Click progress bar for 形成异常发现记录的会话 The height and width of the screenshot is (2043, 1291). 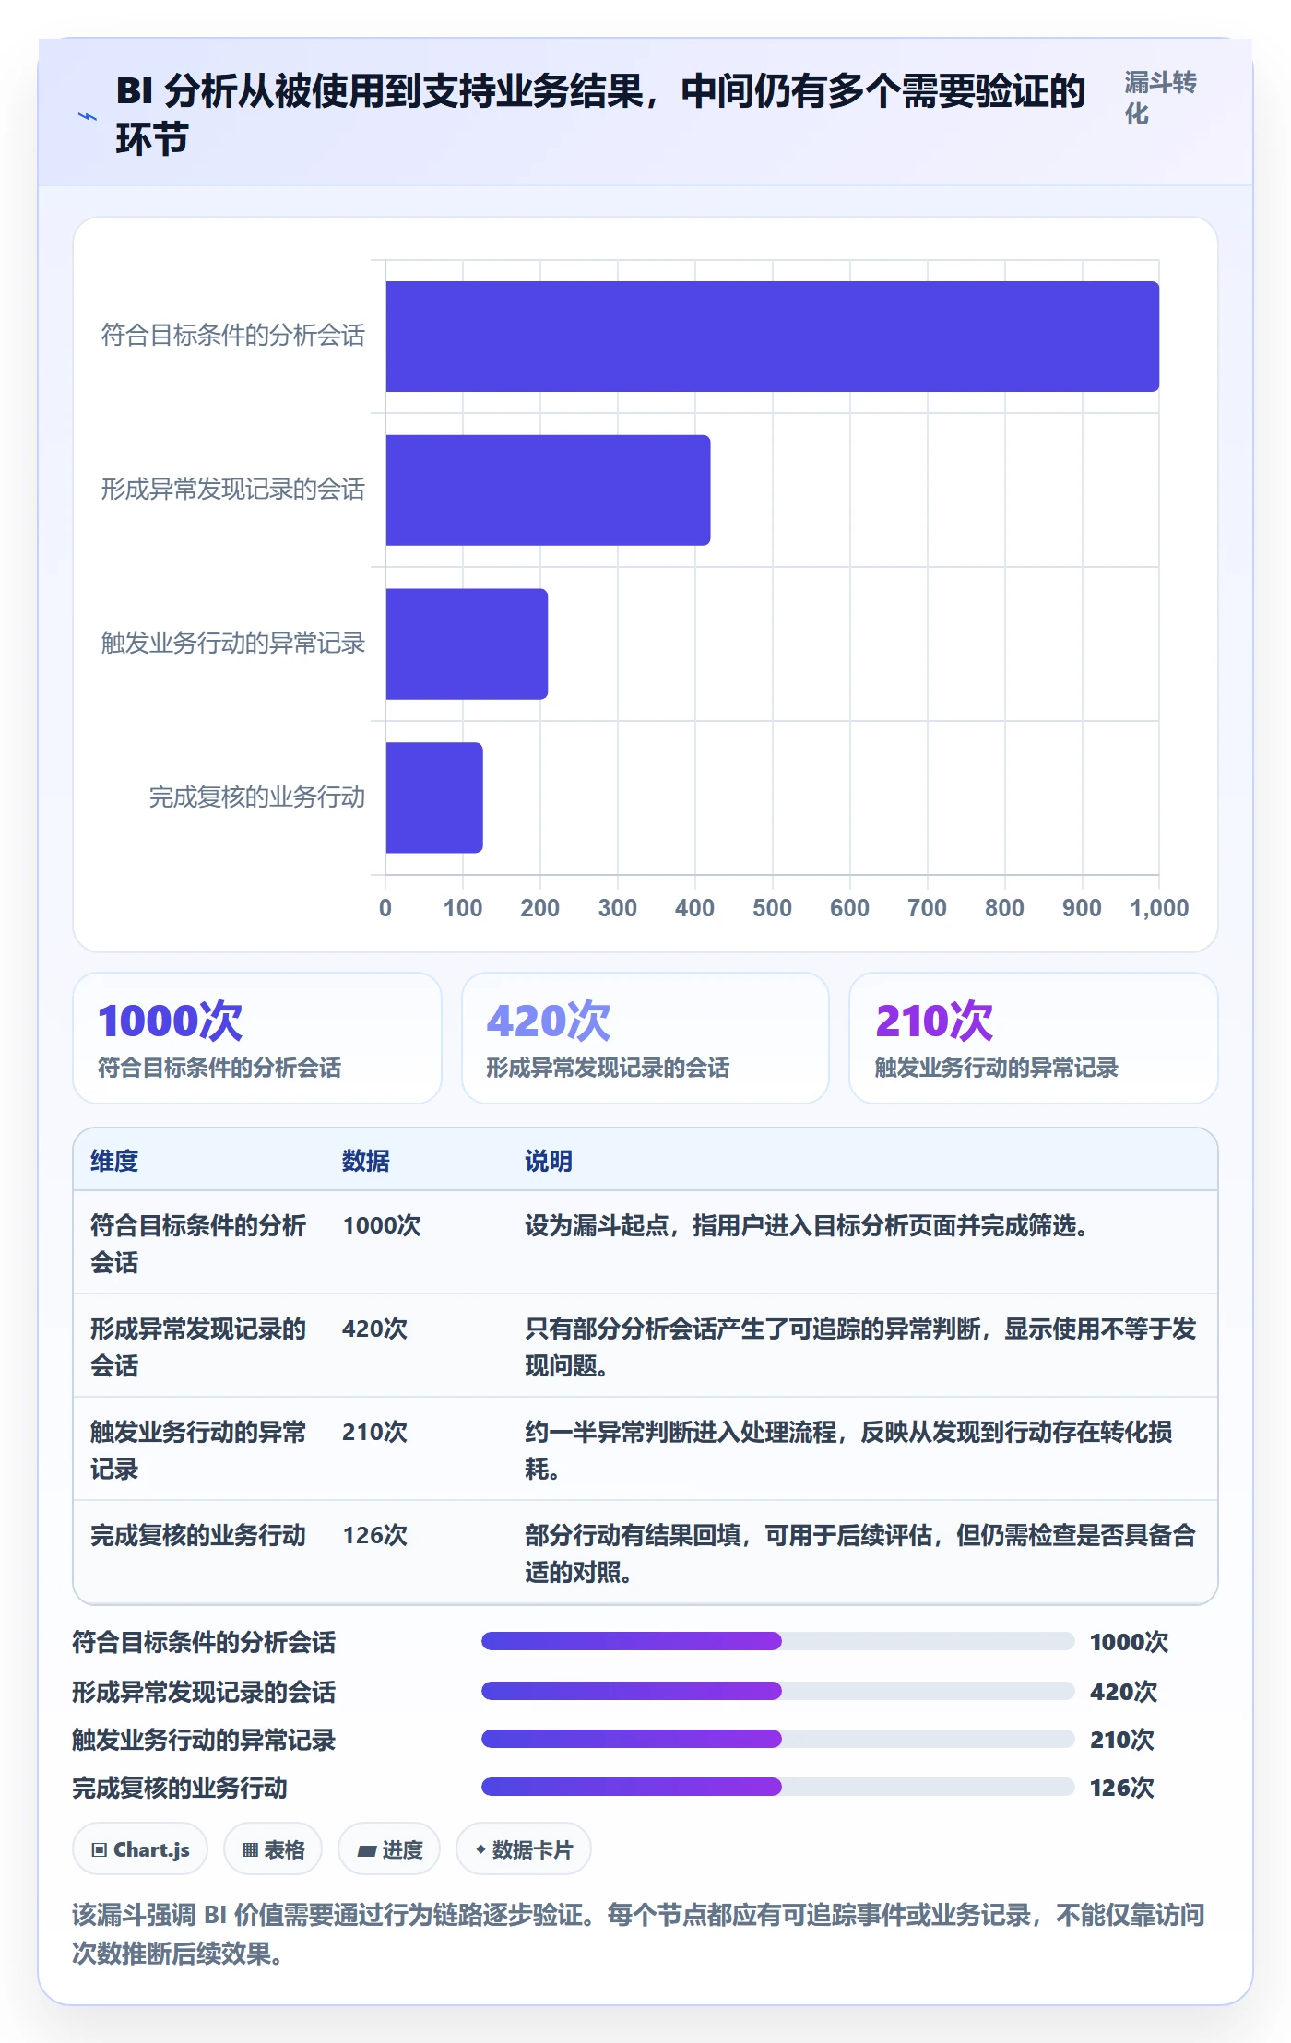tap(777, 1691)
